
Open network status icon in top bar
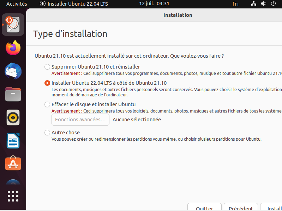pyautogui.click(x=253, y=4)
